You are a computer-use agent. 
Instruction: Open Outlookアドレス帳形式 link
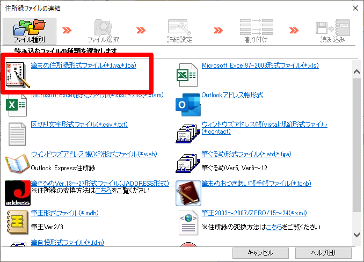tap(232, 95)
